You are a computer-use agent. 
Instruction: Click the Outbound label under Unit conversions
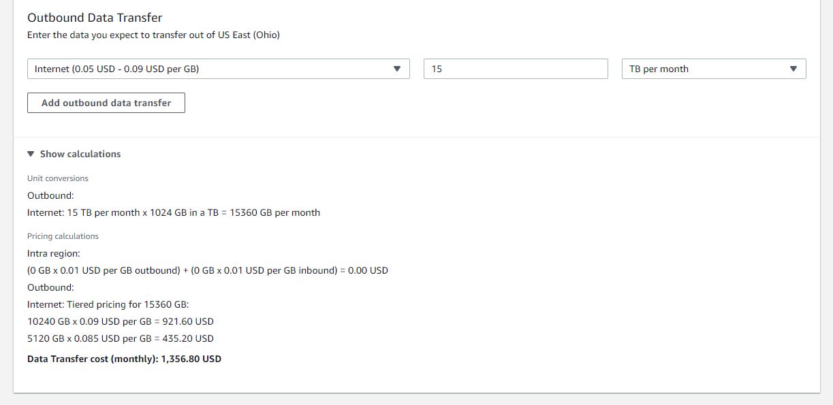50,195
